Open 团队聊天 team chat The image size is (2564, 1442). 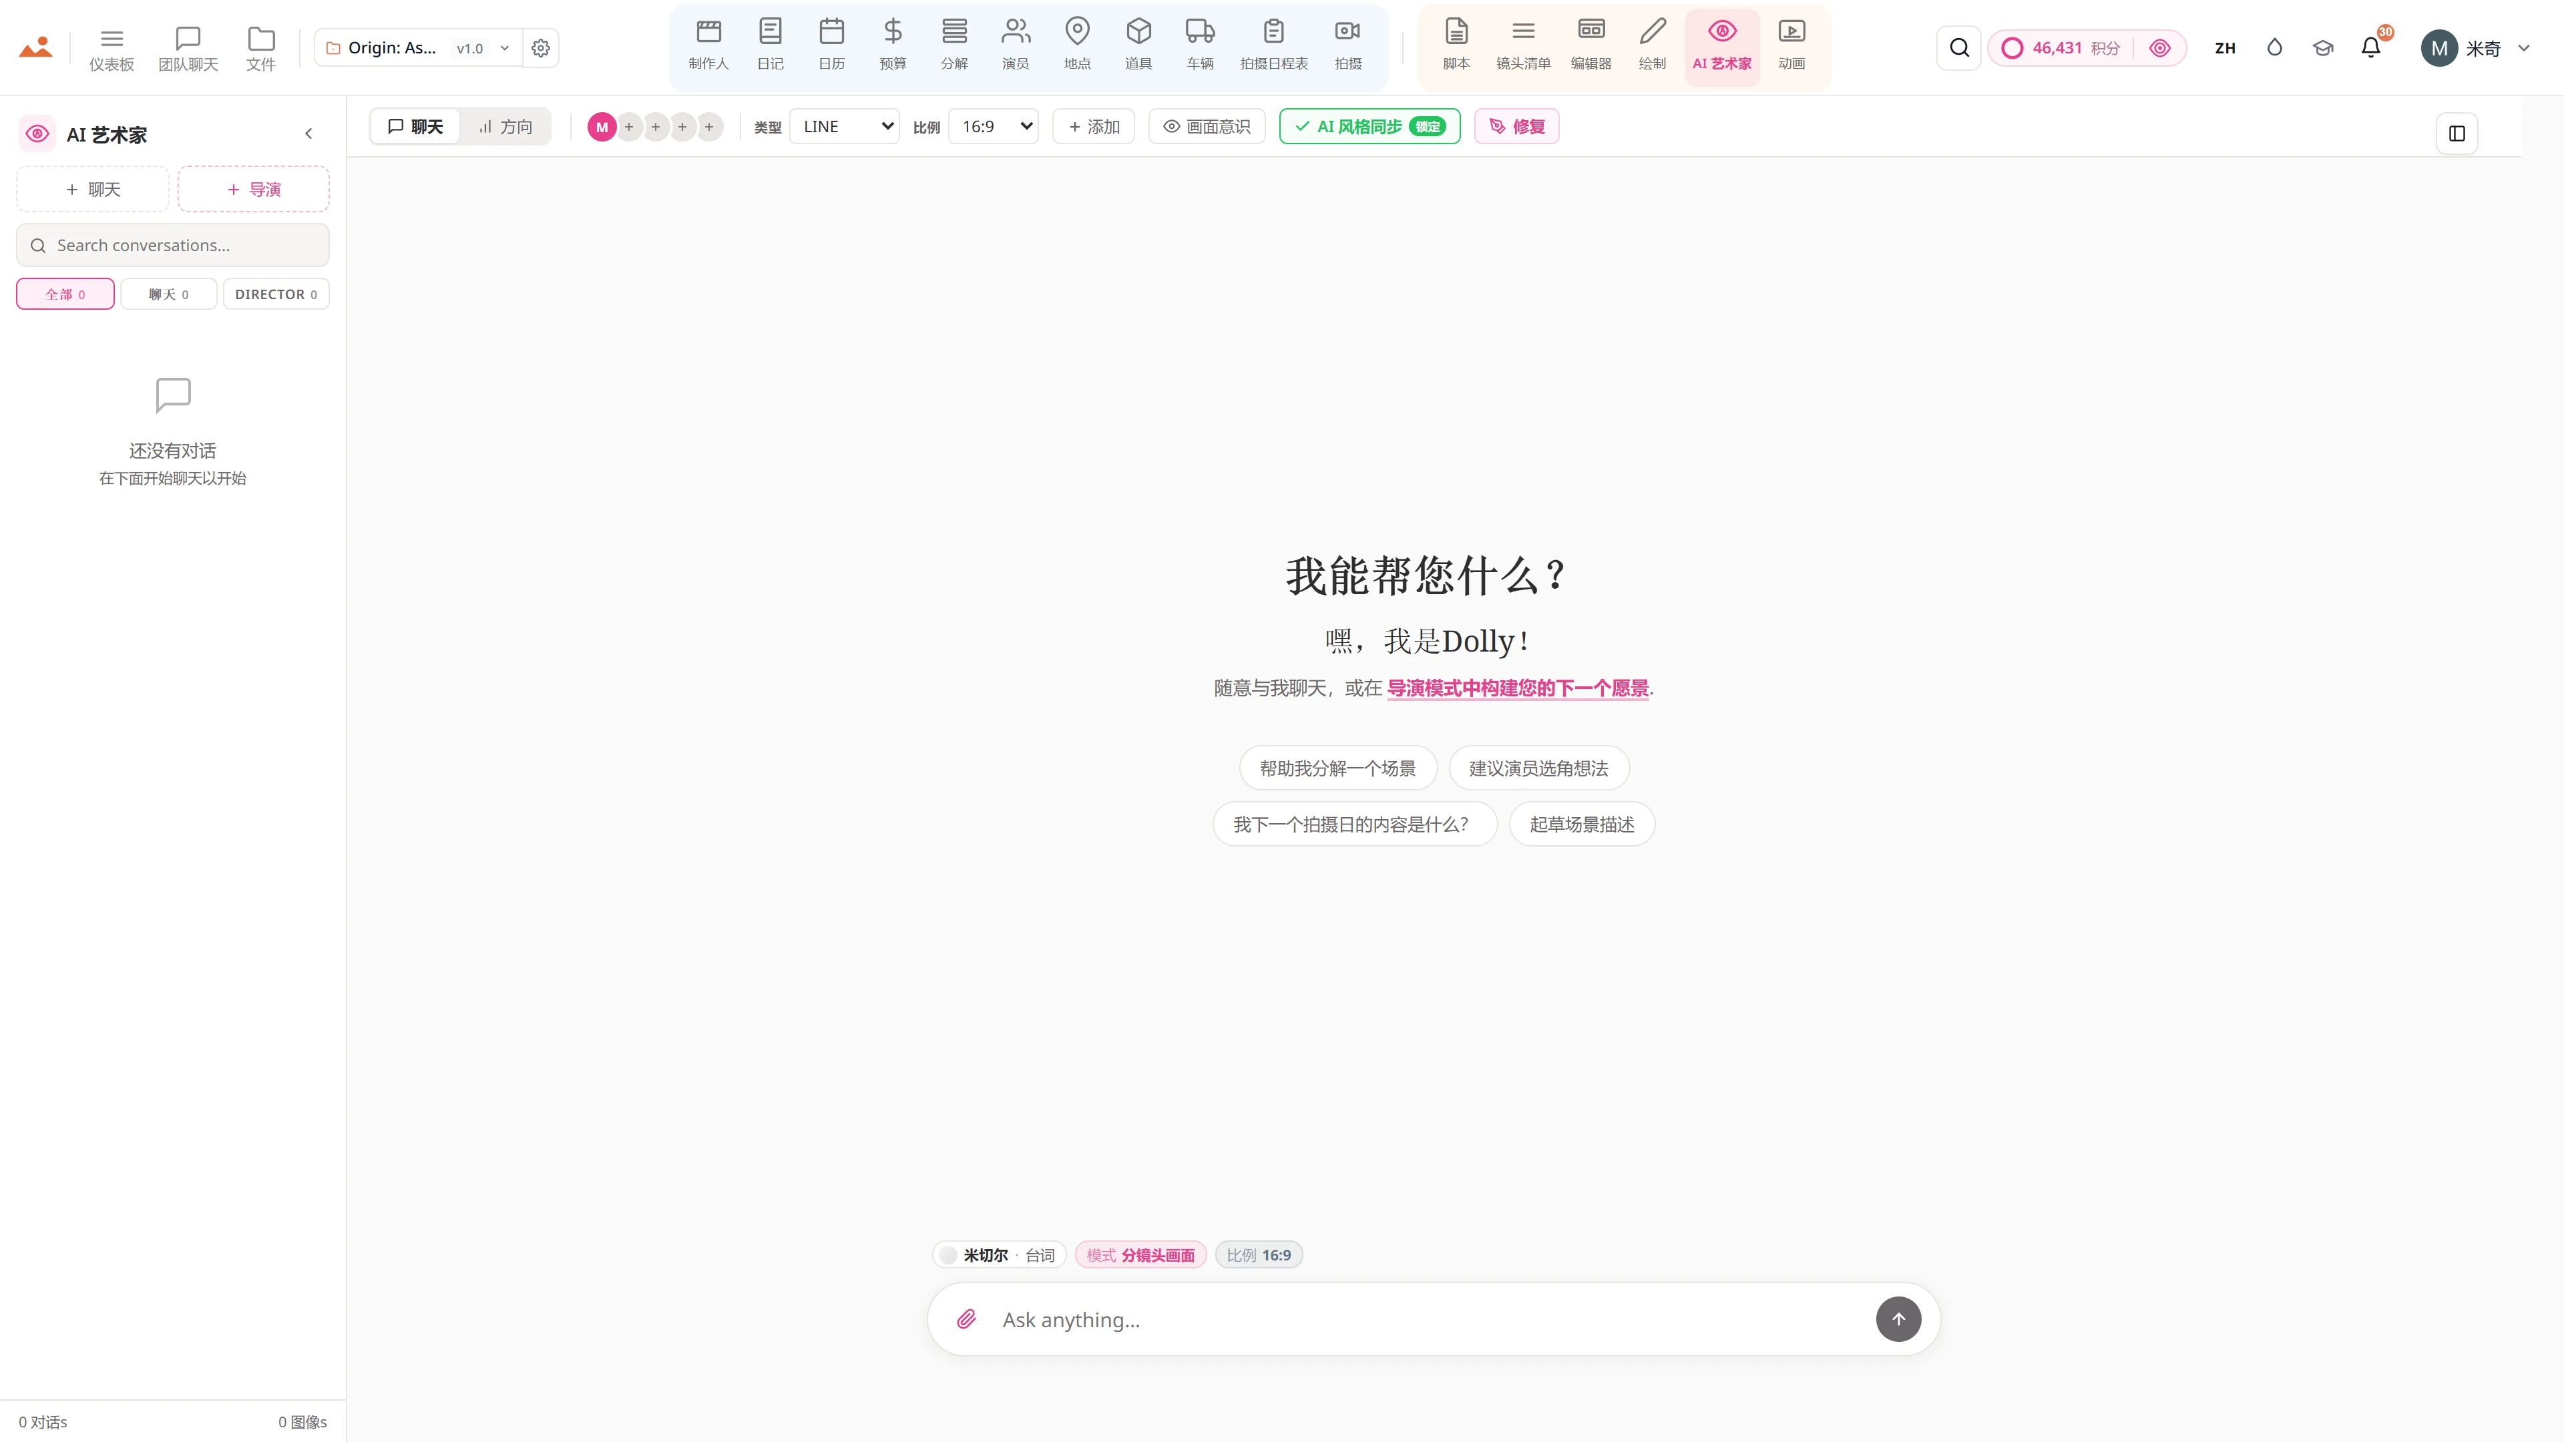(x=188, y=48)
